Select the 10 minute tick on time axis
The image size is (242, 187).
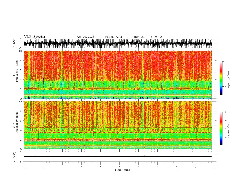click(215, 167)
